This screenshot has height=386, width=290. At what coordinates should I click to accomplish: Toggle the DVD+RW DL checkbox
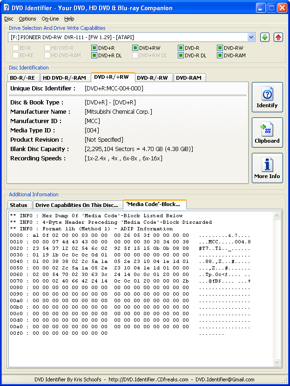pos(135,55)
